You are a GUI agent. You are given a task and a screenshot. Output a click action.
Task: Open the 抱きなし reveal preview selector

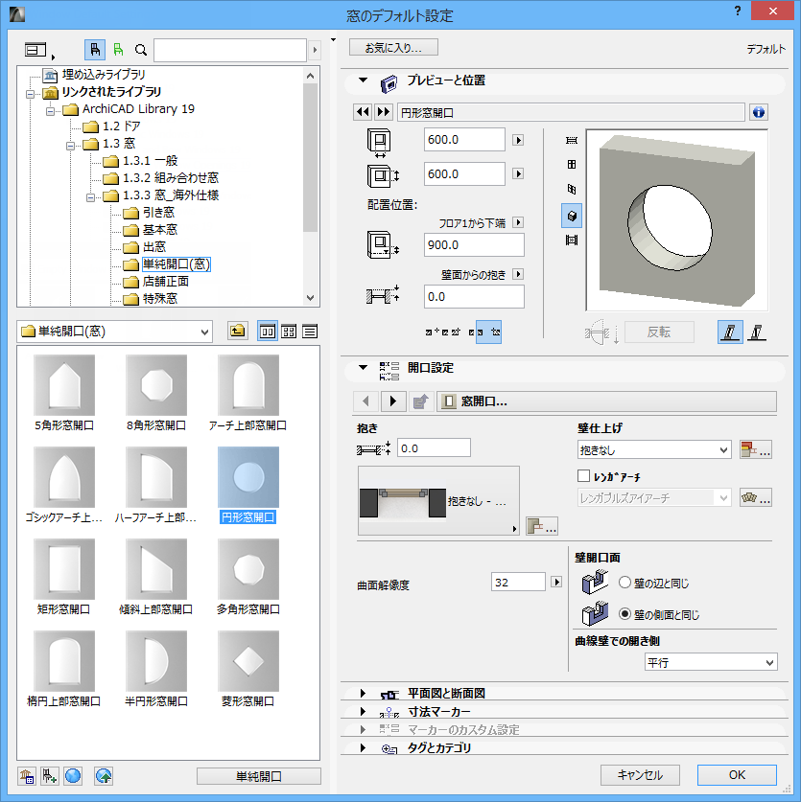point(438,501)
